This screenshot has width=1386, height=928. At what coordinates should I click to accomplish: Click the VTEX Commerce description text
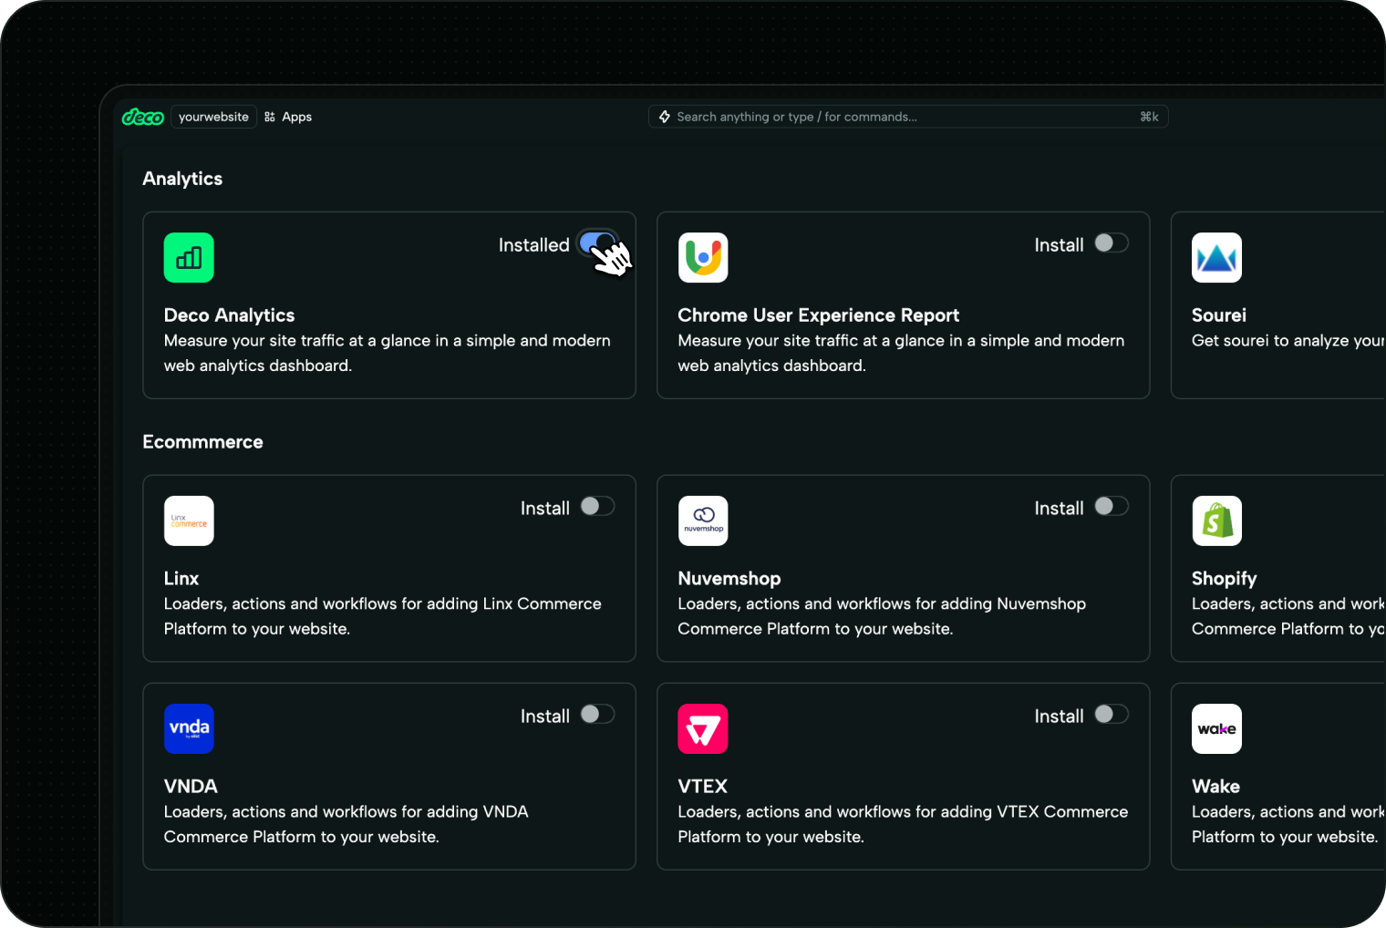tap(903, 824)
